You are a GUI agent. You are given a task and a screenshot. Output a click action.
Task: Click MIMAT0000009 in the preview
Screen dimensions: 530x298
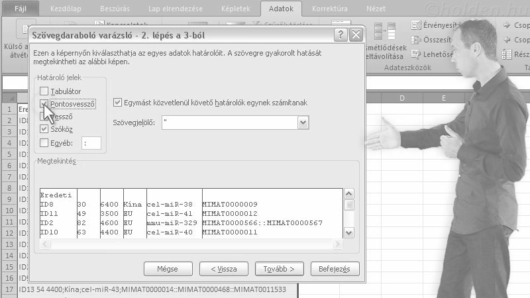click(230, 205)
